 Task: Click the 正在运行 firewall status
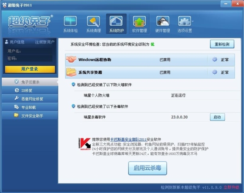[x=178, y=95]
